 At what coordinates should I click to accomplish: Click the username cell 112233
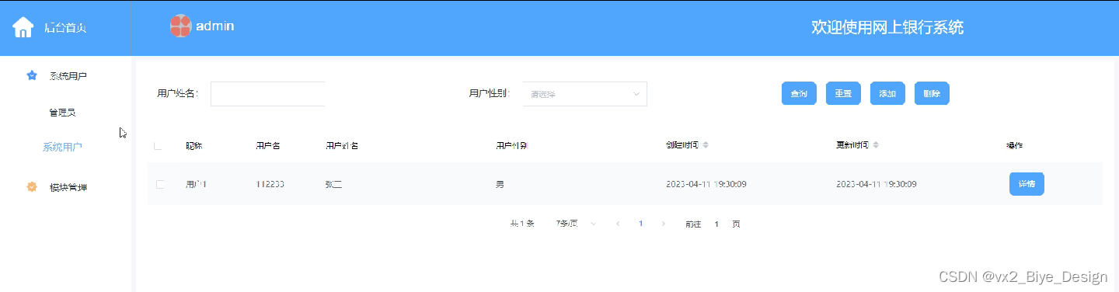[270, 184]
